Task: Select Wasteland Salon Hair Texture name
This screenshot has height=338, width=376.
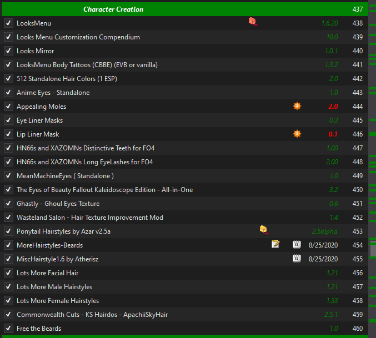Action: (x=90, y=218)
